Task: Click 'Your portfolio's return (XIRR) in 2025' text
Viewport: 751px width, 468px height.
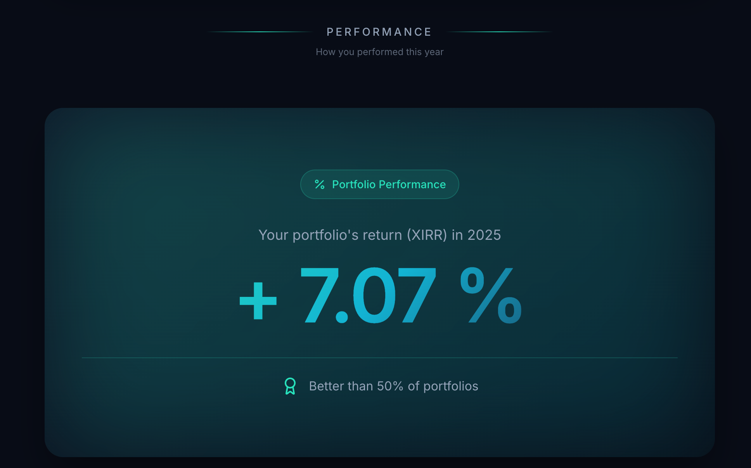Action: point(379,235)
